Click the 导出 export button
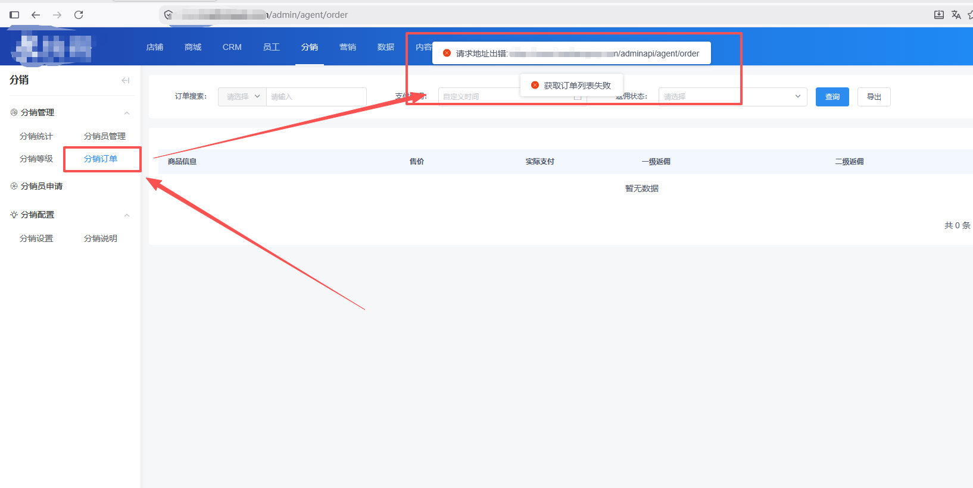973x488 pixels. coord(874,97)
